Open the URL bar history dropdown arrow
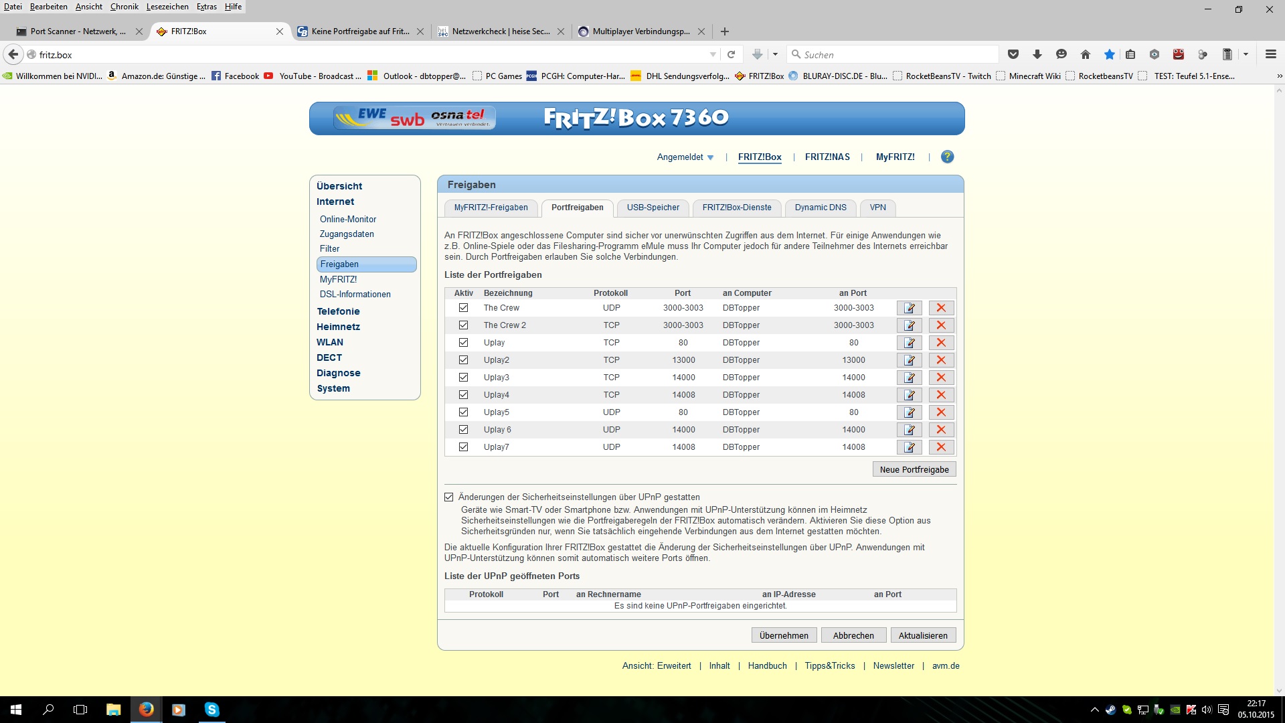 713,54
